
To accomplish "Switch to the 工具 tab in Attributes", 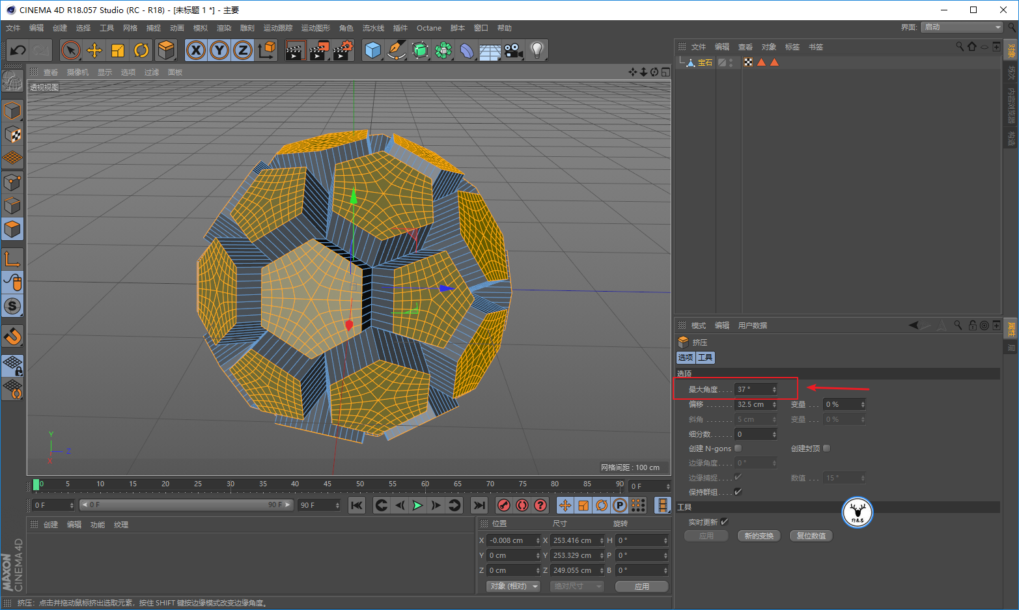I will pyautogui.click(x=705, y=357).
